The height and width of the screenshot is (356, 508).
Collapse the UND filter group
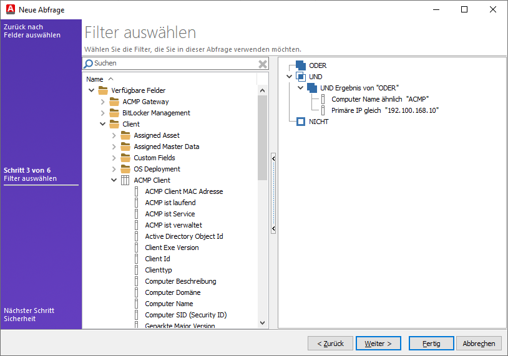coord(290,77)
